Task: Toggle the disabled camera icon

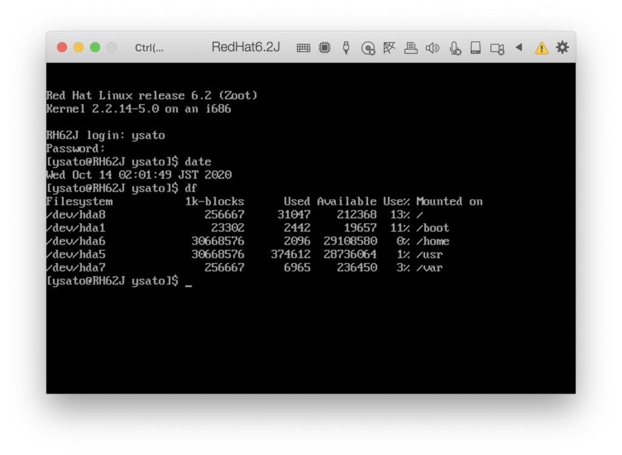Action: tap(497, 48)
